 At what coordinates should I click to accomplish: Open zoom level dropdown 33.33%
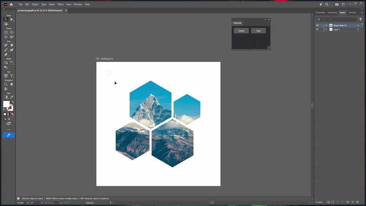[28, 203]
